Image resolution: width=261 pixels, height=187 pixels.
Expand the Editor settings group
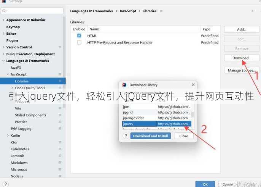(x=3, y=34)
